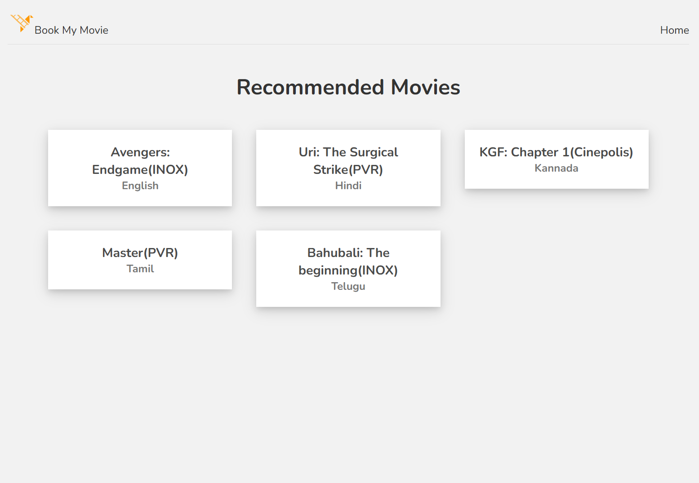Open the KGF: Chapter 1(Cinepolis) card
The image size is (699, 483).
pos(557,159)
